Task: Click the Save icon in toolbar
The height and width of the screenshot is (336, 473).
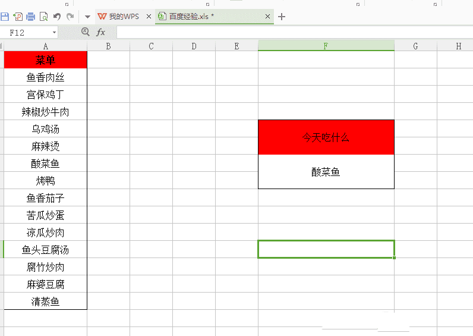Action: coord(5,16)
